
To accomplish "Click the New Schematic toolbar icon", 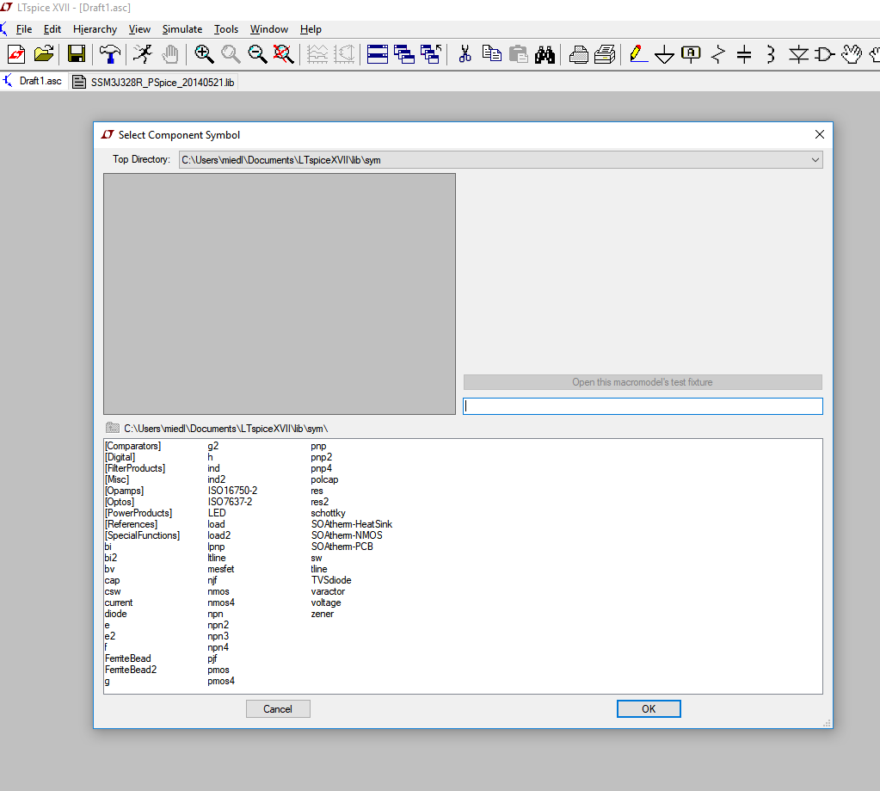I will point(17,54).
